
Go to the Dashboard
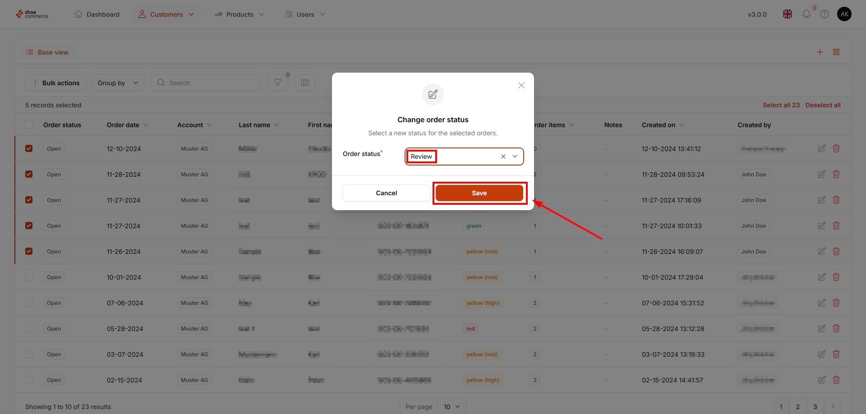point(97,14)
